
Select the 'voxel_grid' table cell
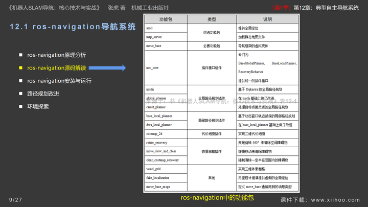166,169
